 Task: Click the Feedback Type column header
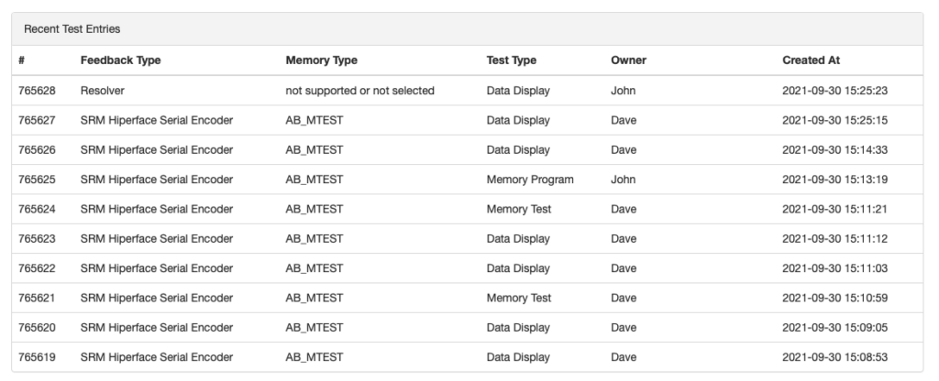(120, 60)
